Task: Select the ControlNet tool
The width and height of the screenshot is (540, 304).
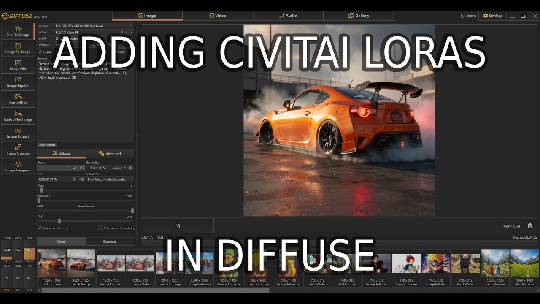Action: (18, 99)
